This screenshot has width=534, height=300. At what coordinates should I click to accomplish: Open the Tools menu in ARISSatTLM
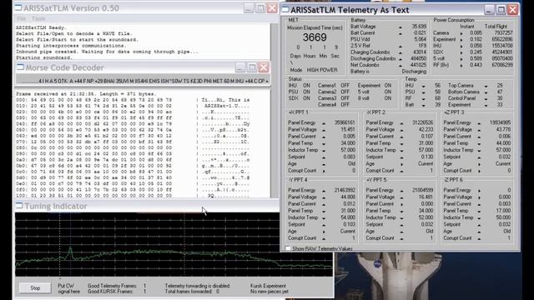pyautogui.click(x=38, y=18)
